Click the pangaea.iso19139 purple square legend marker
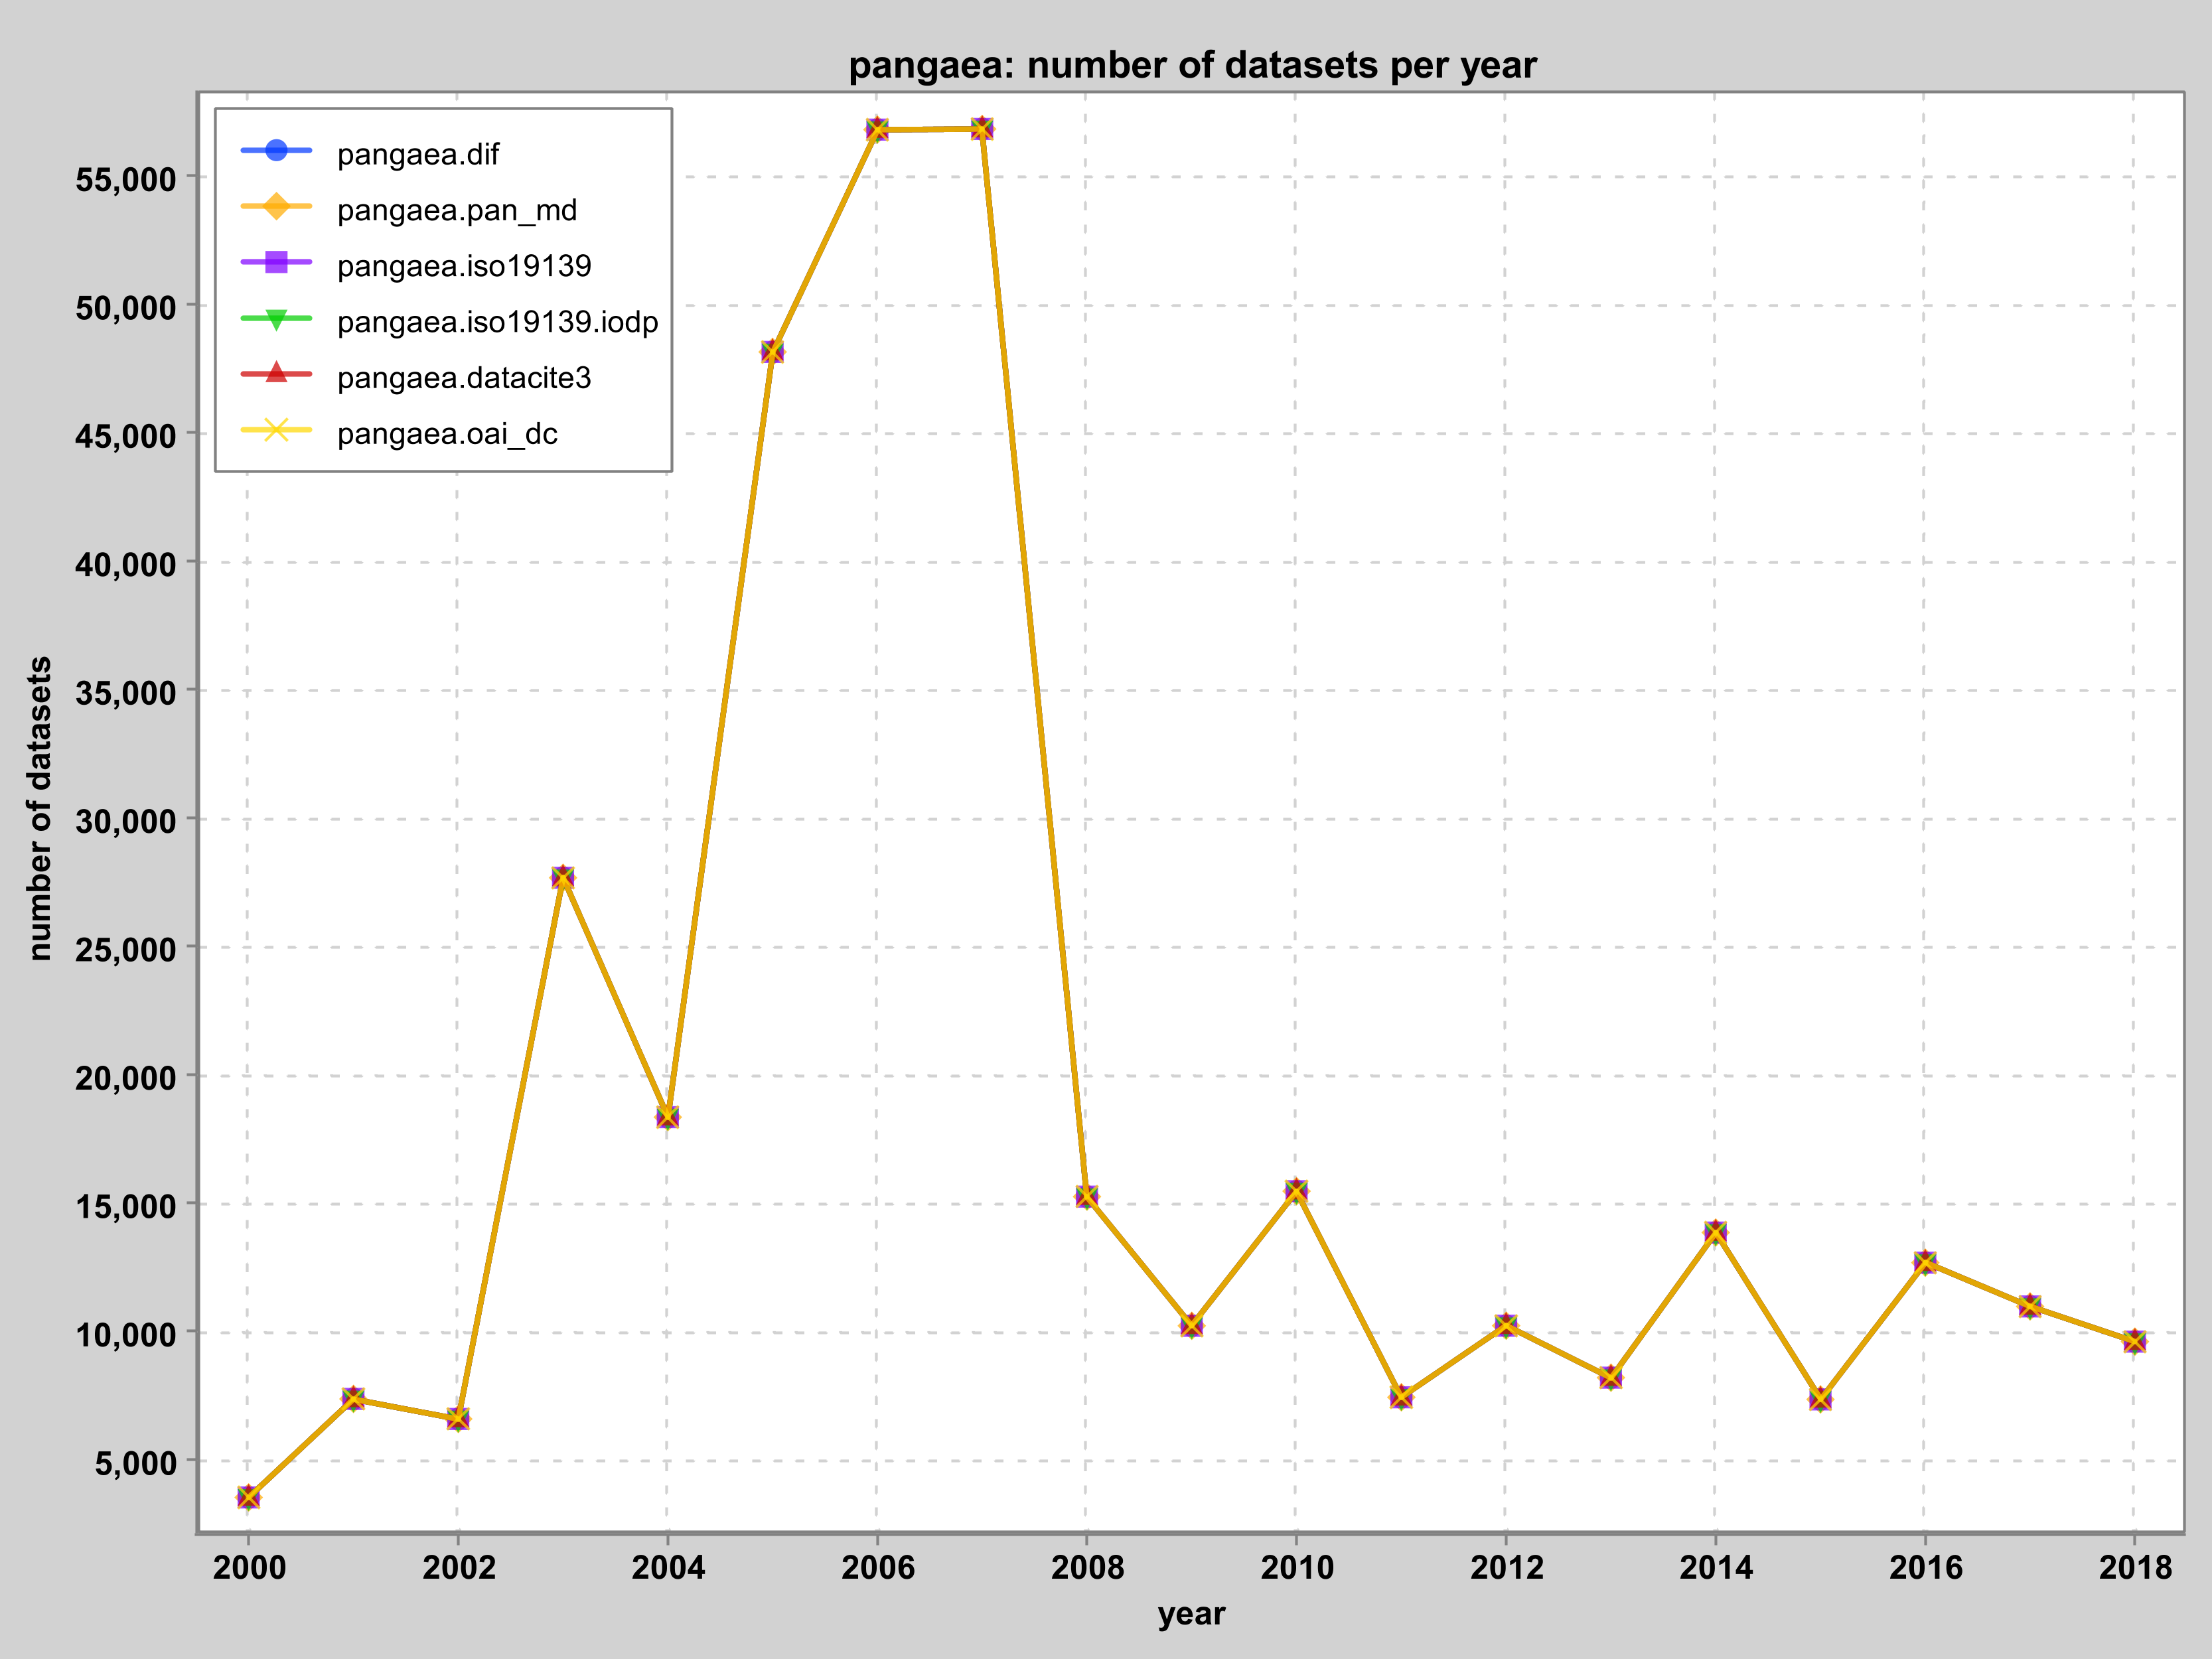 point(277,262)
